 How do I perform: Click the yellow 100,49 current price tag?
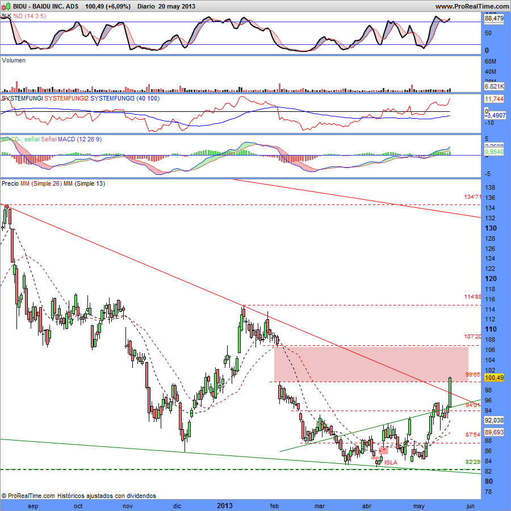click(x=494, y=378)
